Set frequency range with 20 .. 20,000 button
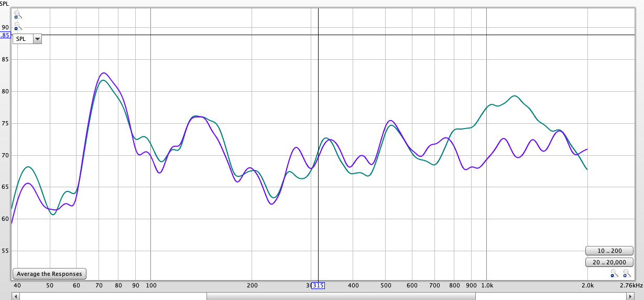The width and height of the screenshot is (644, 300). [608, 262]
